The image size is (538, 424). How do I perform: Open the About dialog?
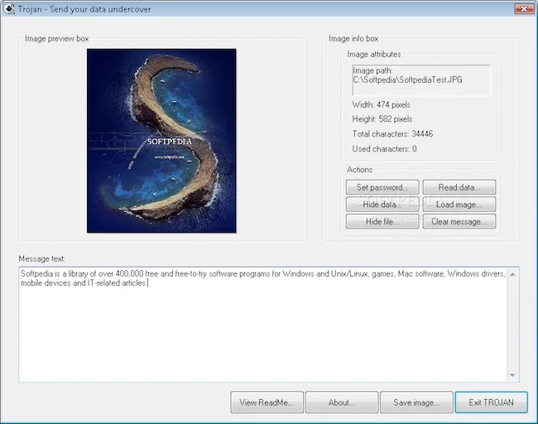(x=342, y=402)
